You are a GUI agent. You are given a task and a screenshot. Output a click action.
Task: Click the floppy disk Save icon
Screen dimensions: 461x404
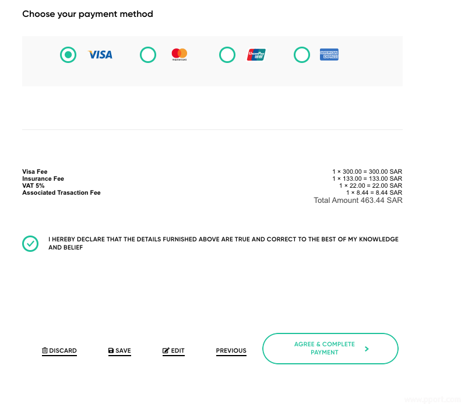pos(111,351)
